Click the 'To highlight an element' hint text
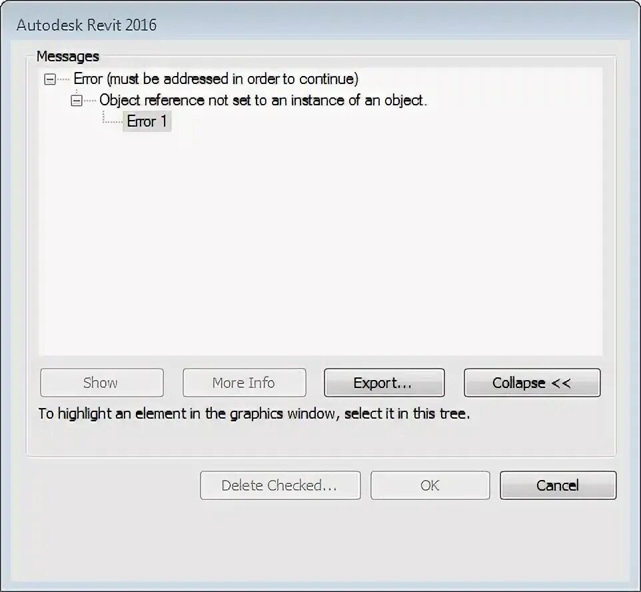 (x=254, y=413)
